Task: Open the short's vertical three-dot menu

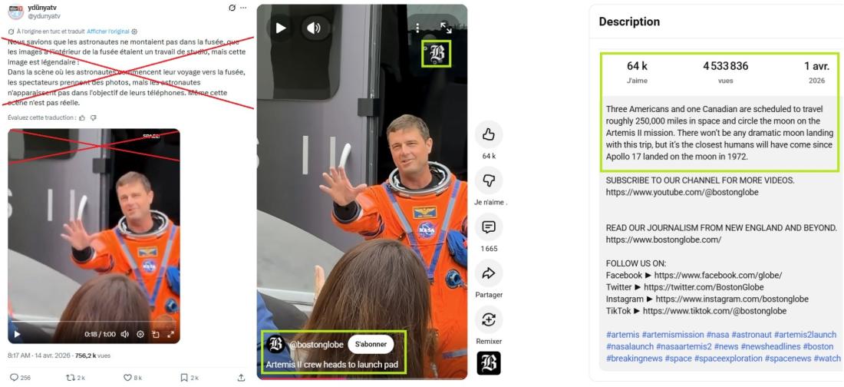Action: click(x=417, y=28)
